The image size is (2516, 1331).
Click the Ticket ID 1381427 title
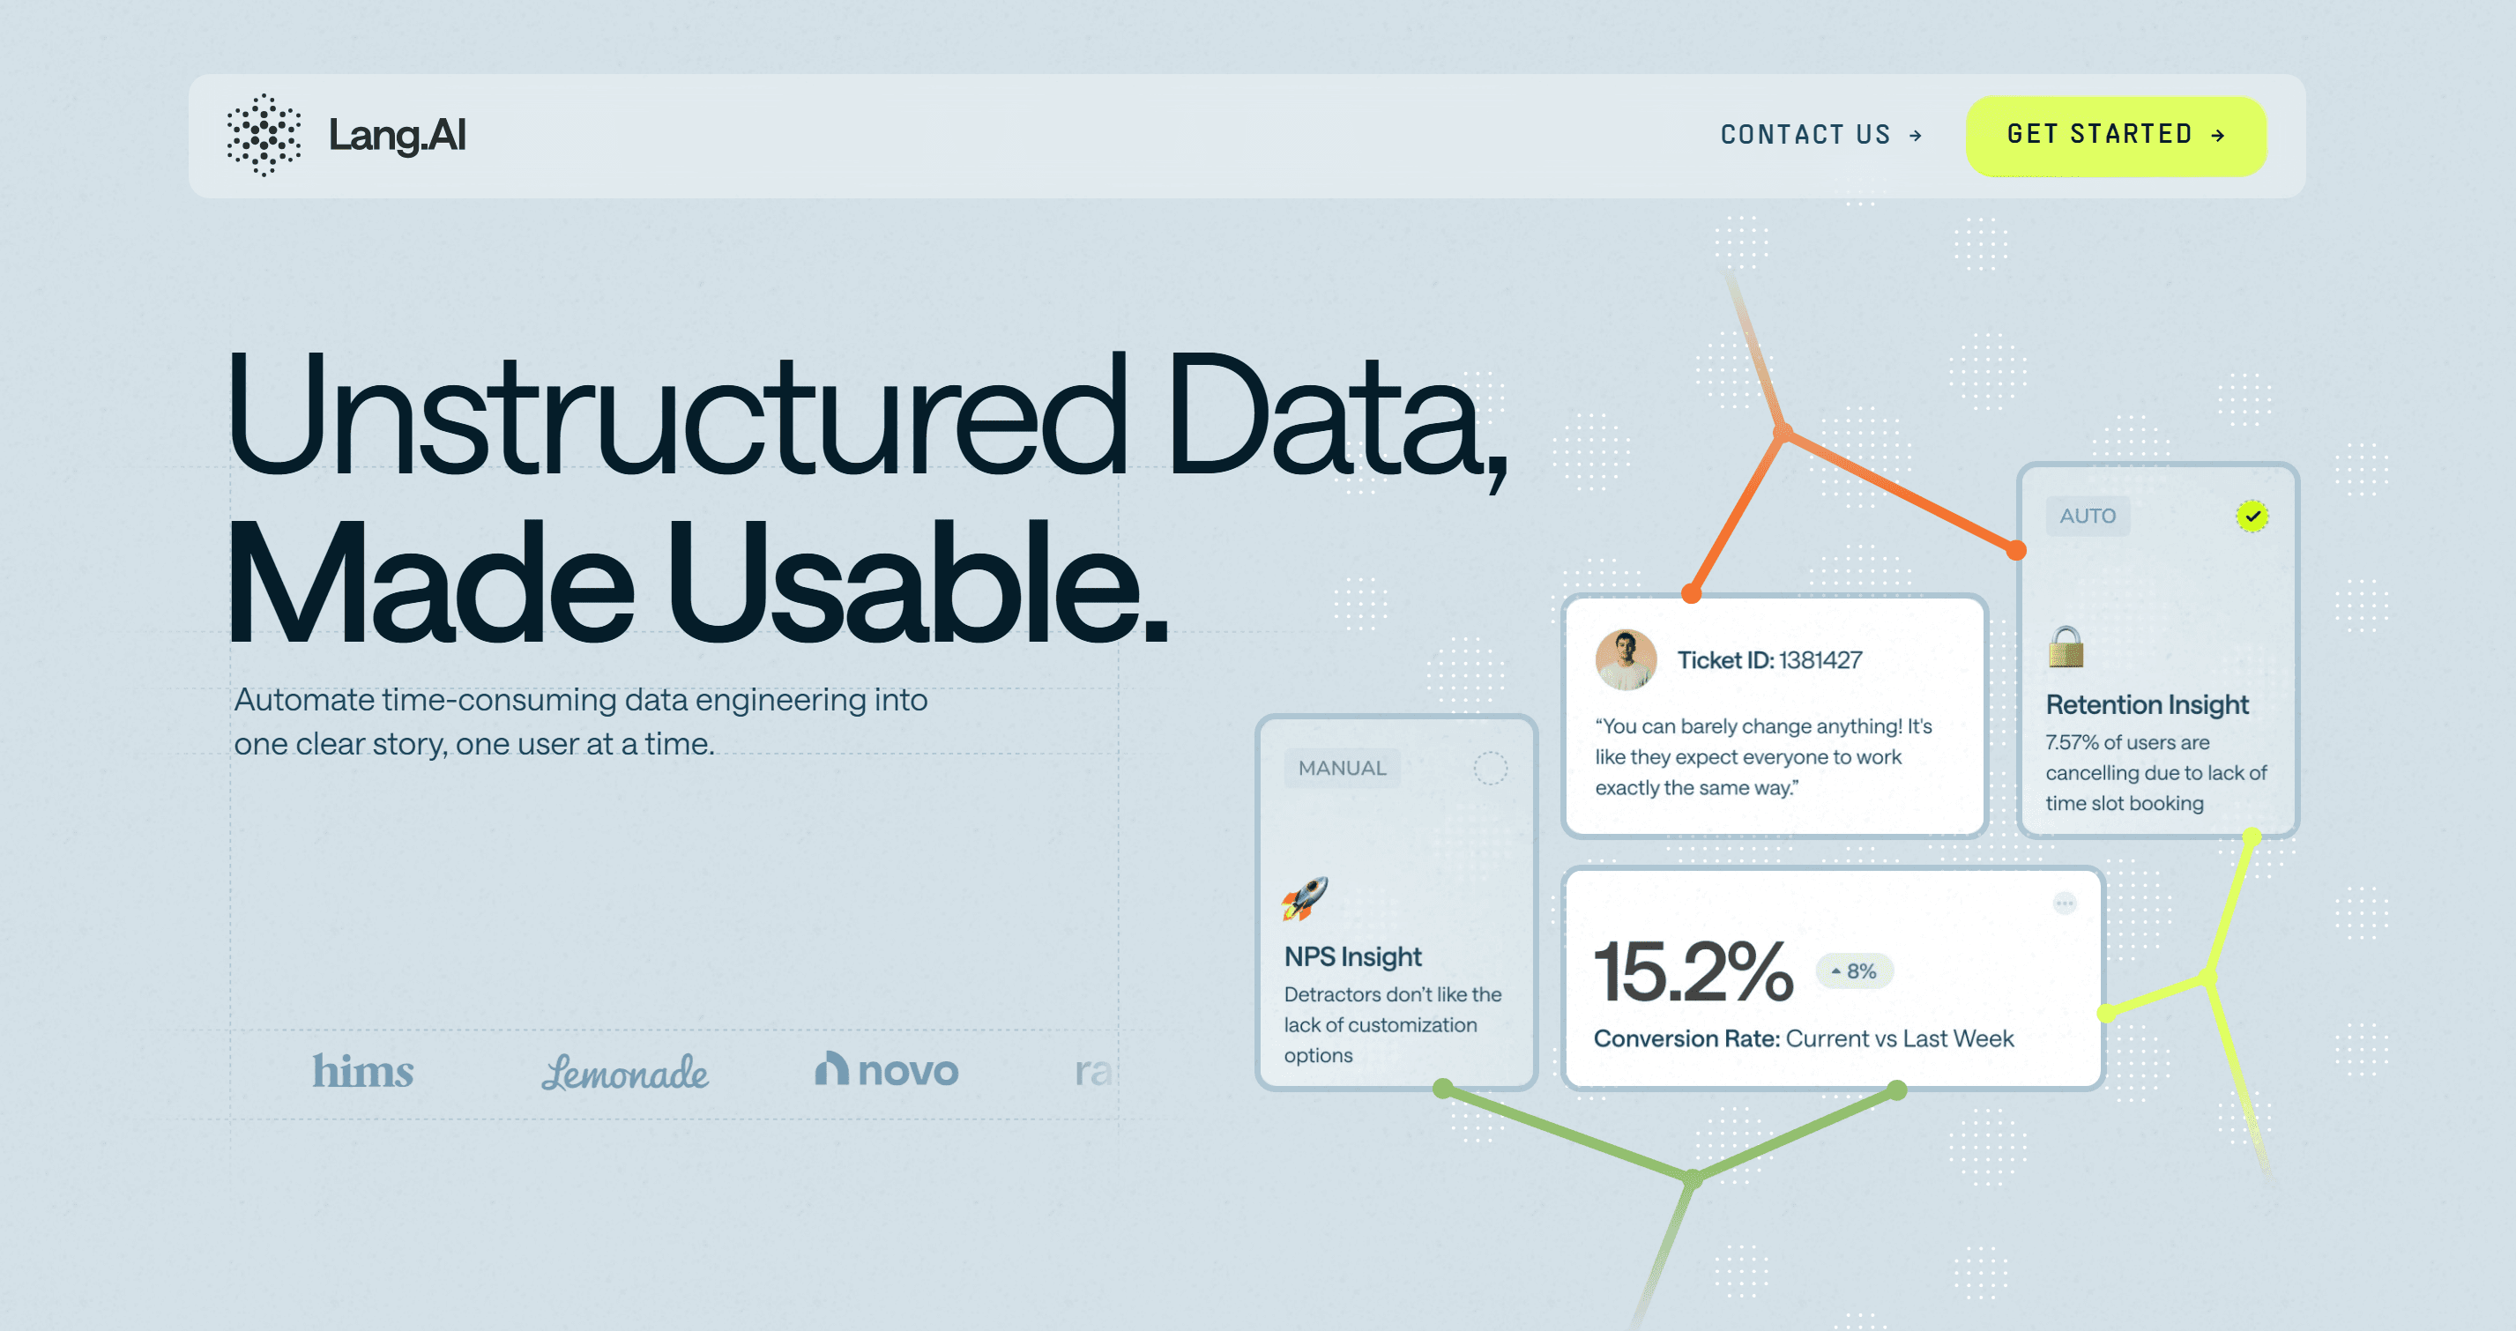(x=1768, y=660)
